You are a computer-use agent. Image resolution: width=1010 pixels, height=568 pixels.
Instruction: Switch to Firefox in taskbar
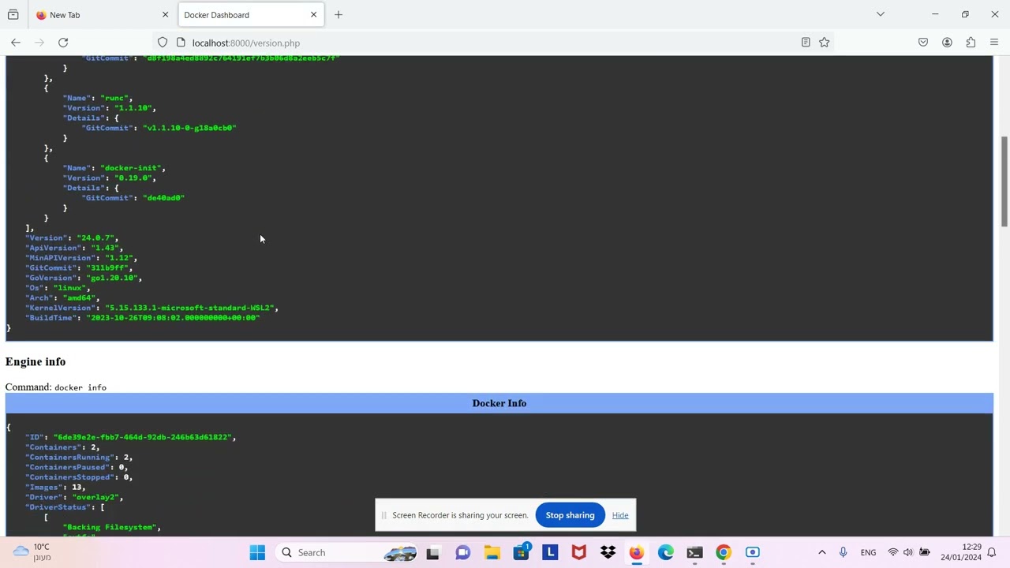(636, 552)
